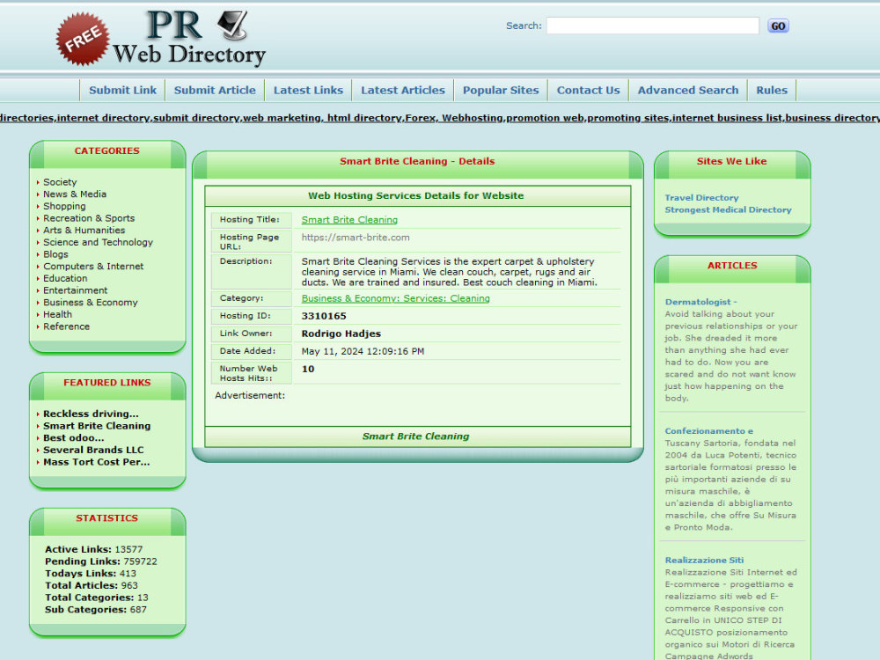Click Hosting ID value 3310165
Screen dimensions: 880x660
pyautogui.click(x=324, y=316)
